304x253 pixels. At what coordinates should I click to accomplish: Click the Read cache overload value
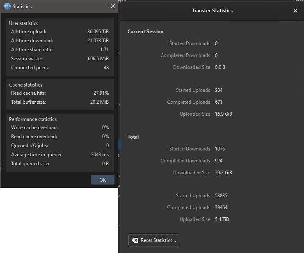pos(105,137)
